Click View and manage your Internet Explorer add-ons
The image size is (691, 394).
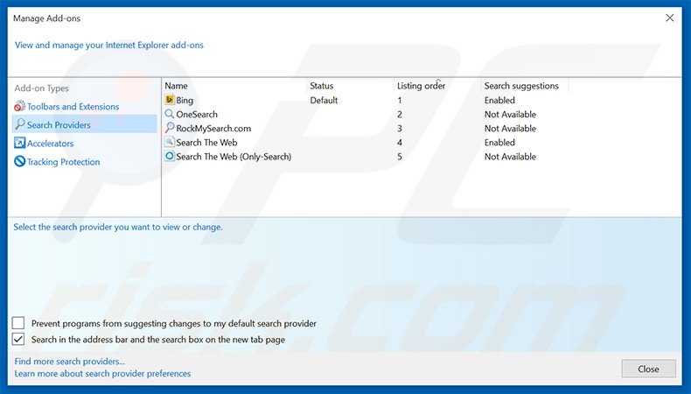(x=109, y=45)
